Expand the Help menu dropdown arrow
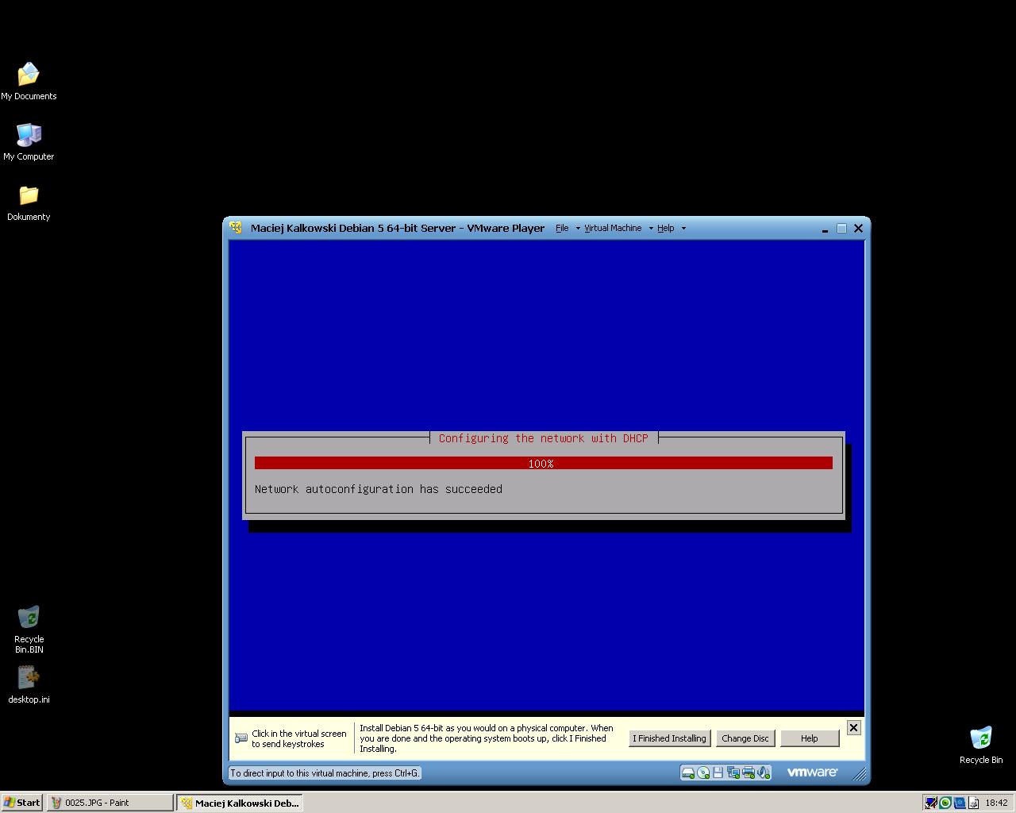1016x813 pixels. [x=683, y=229]
